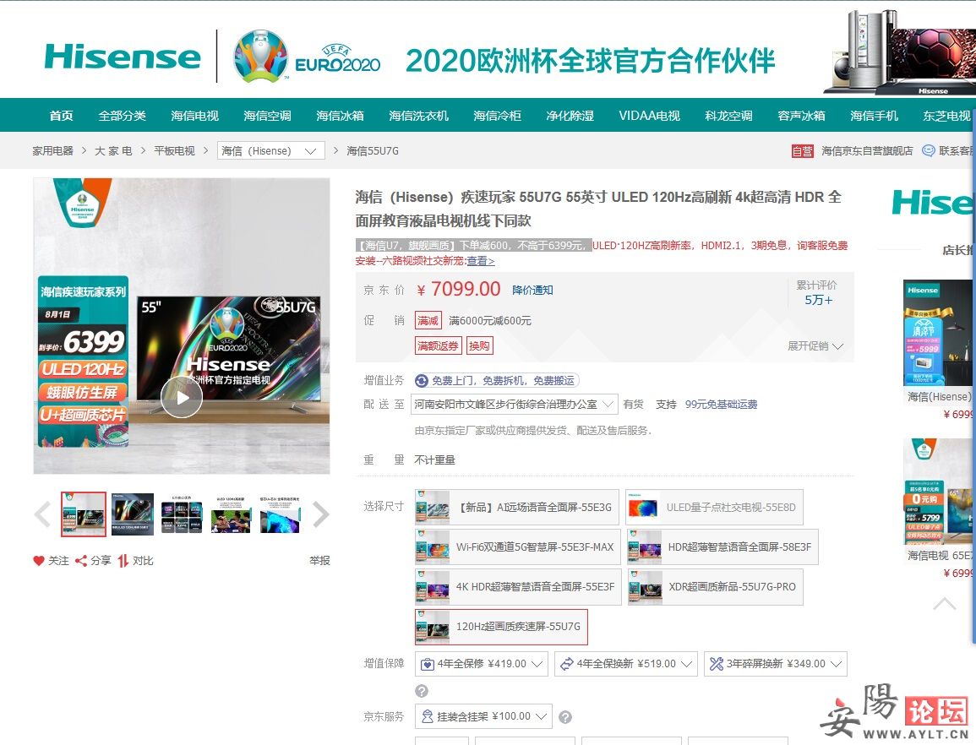Screen dimensions: 976x745
Task: Select the fourth product thumbnail
Action: pyautogui.click(x=231, y=514)
